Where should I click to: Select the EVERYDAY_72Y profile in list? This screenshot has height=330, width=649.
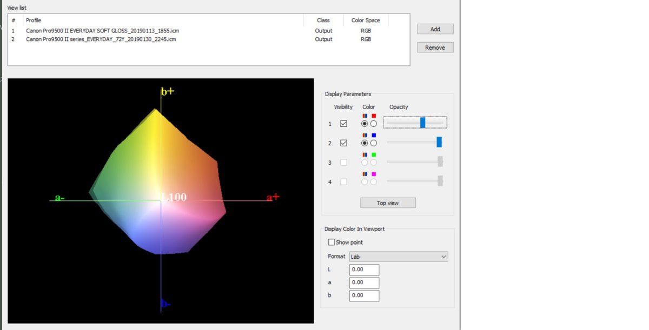click(x=101, y=39)
